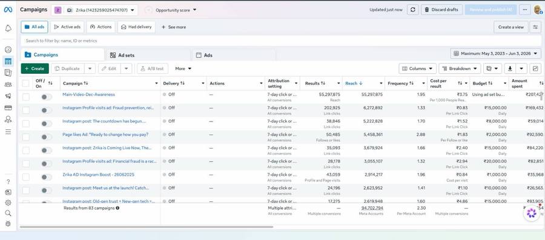Switch to Ads tab
The height and width of the screenshot is (240, 545).
tap(234, 55)
